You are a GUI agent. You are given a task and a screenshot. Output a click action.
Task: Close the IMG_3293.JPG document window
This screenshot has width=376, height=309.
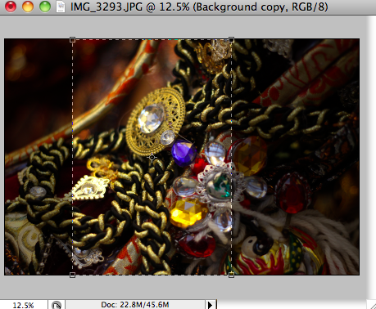point(11,7)
